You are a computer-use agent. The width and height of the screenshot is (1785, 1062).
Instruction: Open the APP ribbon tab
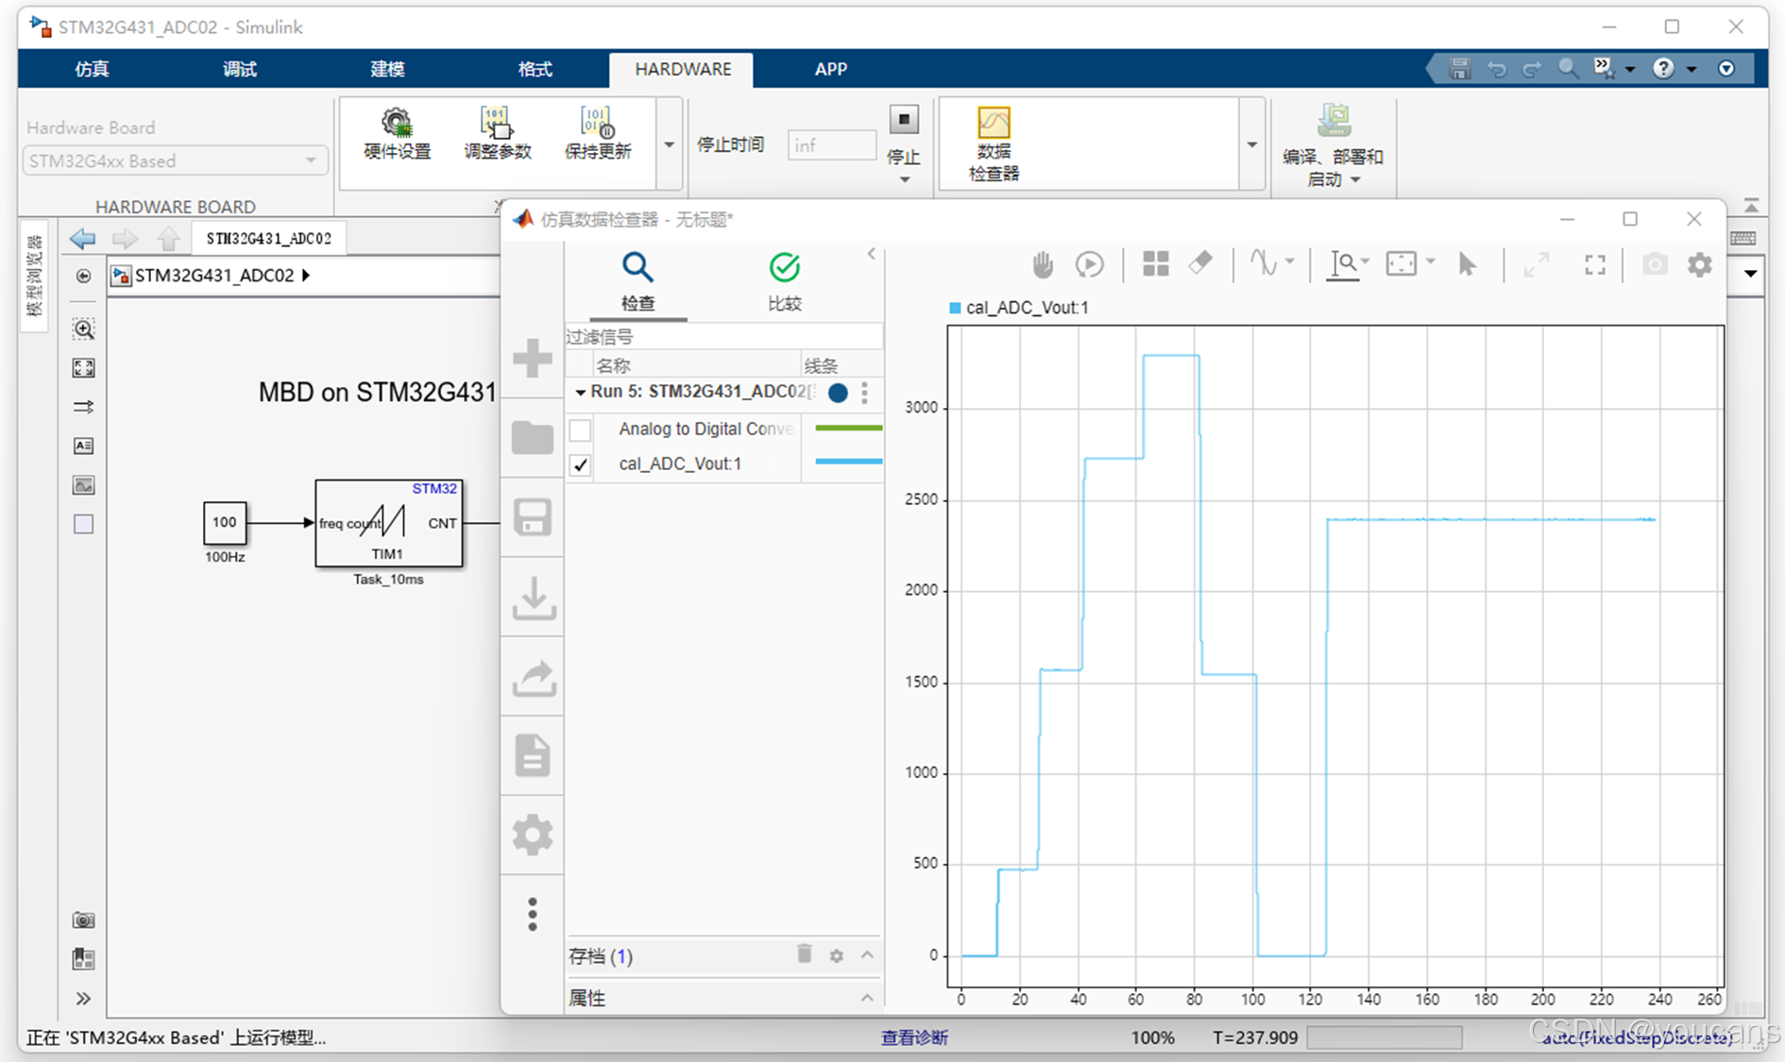(x=831, y=69)
